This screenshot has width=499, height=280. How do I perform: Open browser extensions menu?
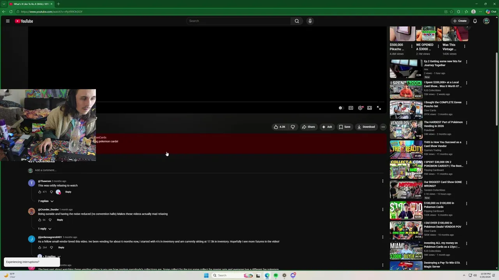pyautogui.click(x=458, y=12)
